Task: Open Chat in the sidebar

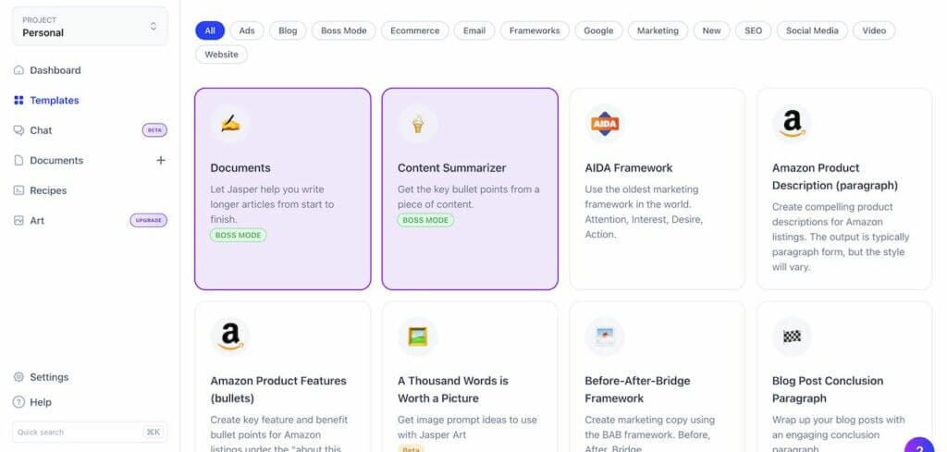Action: coord(41,130)
